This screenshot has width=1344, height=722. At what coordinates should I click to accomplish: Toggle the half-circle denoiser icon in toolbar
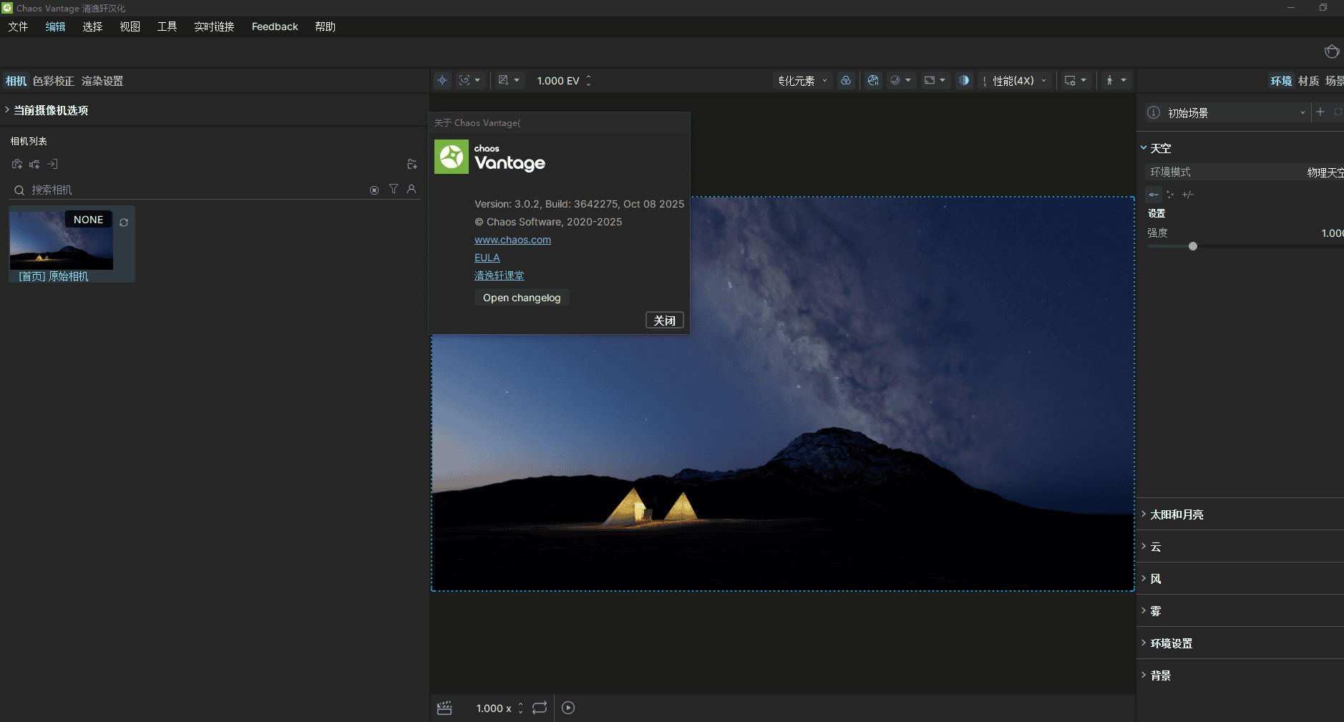coord(964,81)
